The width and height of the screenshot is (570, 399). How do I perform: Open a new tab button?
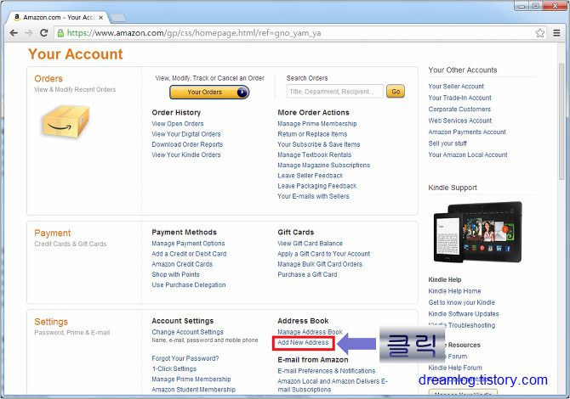tap(117, 18)
